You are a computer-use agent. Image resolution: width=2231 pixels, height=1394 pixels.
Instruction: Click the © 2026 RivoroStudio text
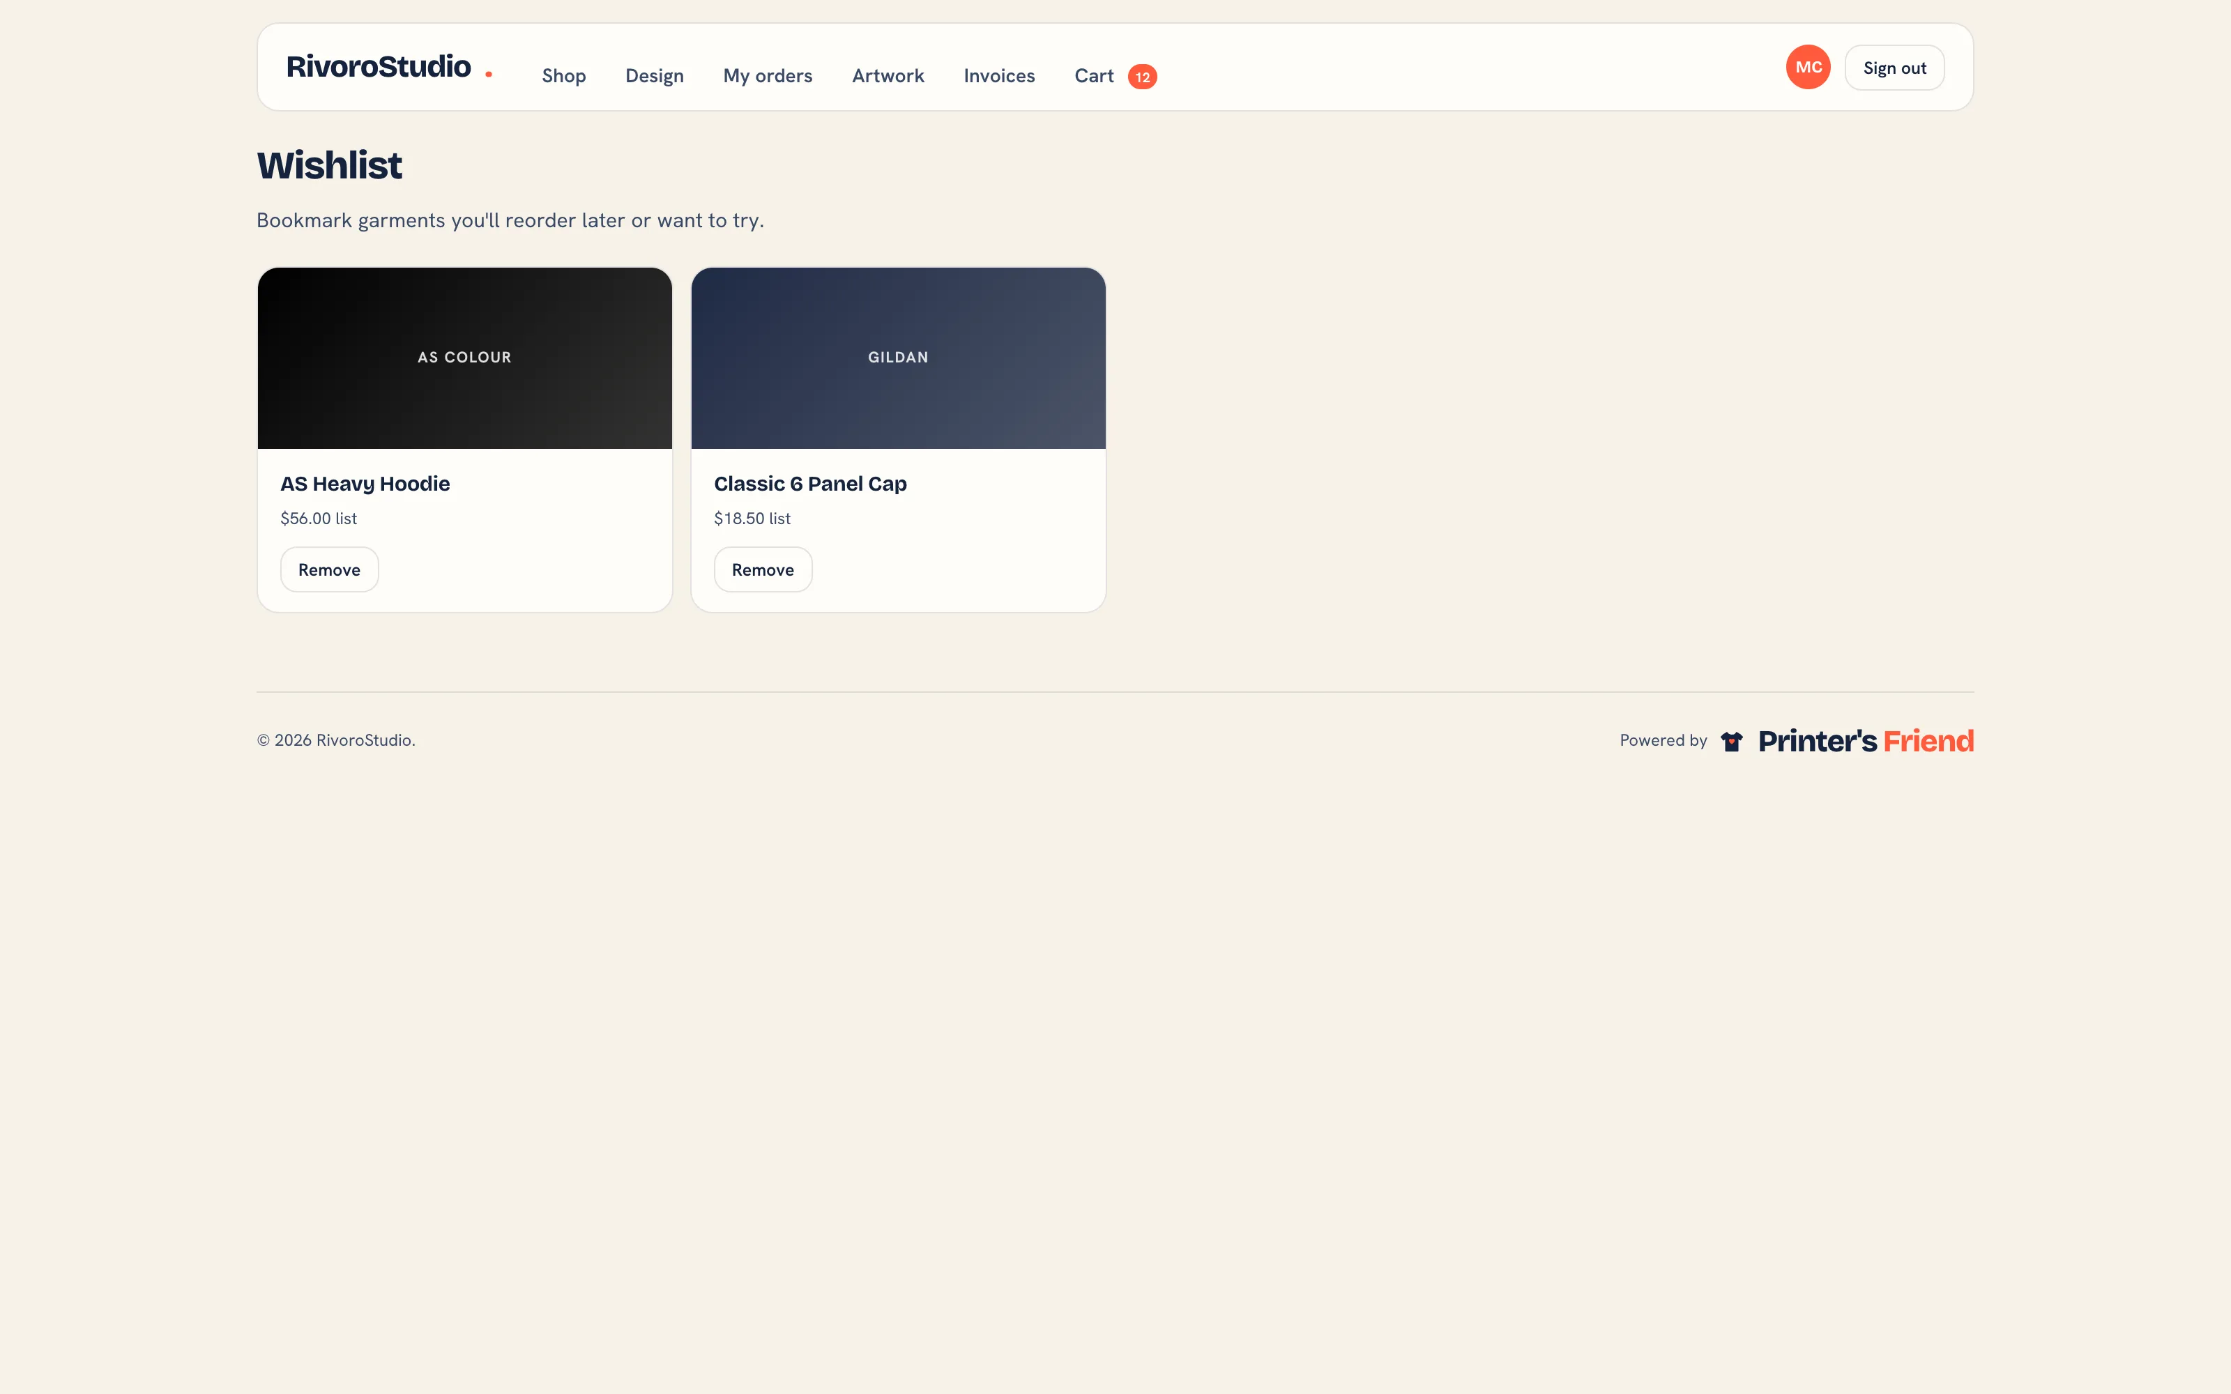tap(335, 740)
